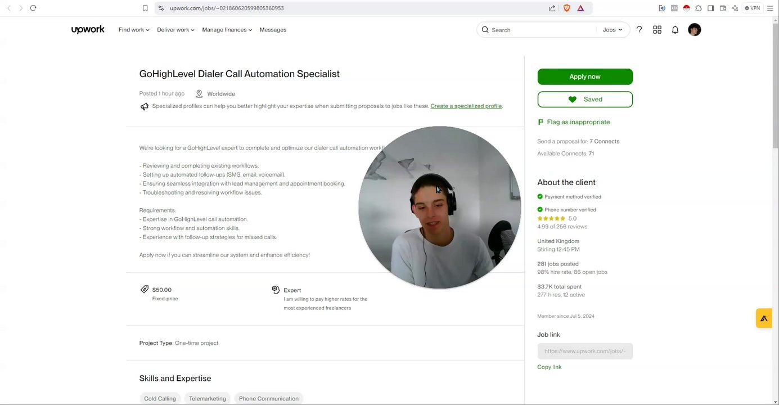
Task: Click the browser forward arrow
Action: click(x=21, y=8)
